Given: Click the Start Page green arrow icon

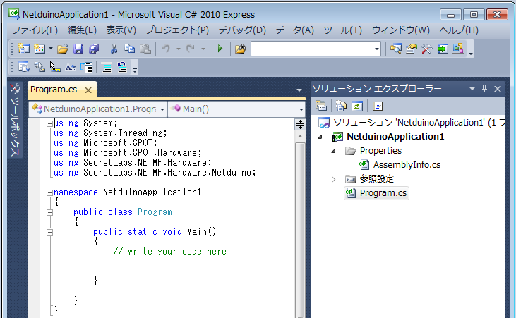Looking at the screenshot, I should tap(443, 49).
